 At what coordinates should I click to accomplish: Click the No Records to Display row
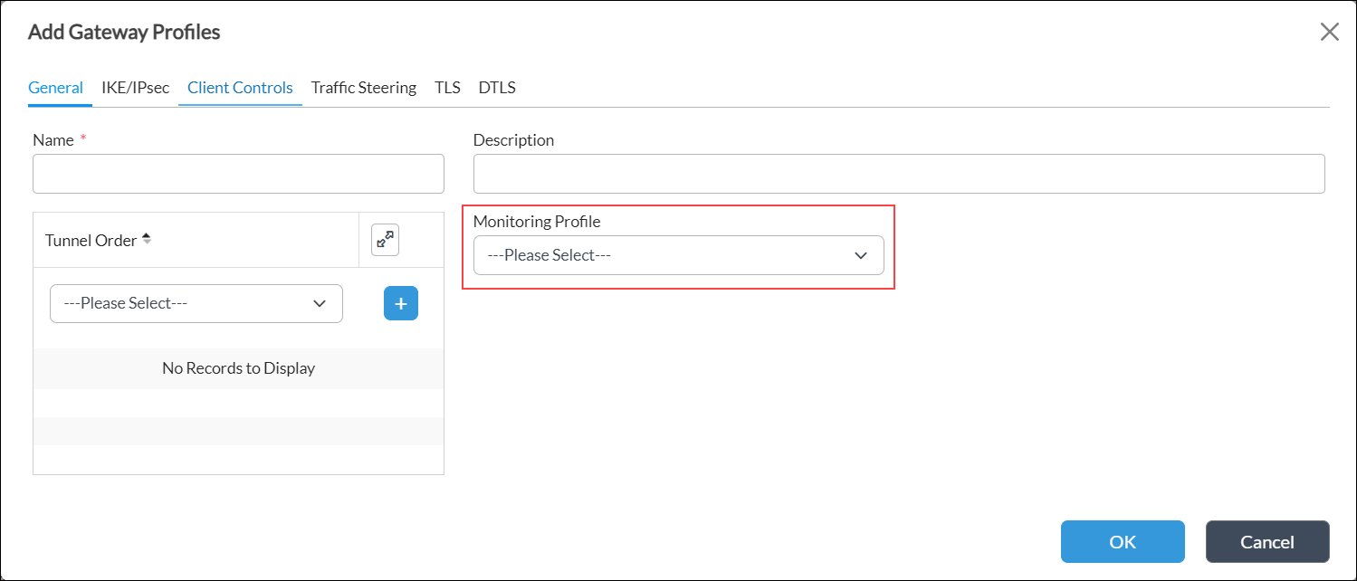click(238, 368)
